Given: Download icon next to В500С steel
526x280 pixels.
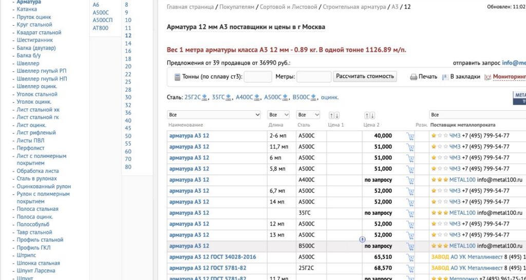Looking at the screenshot, I should [x=313, y=97].
